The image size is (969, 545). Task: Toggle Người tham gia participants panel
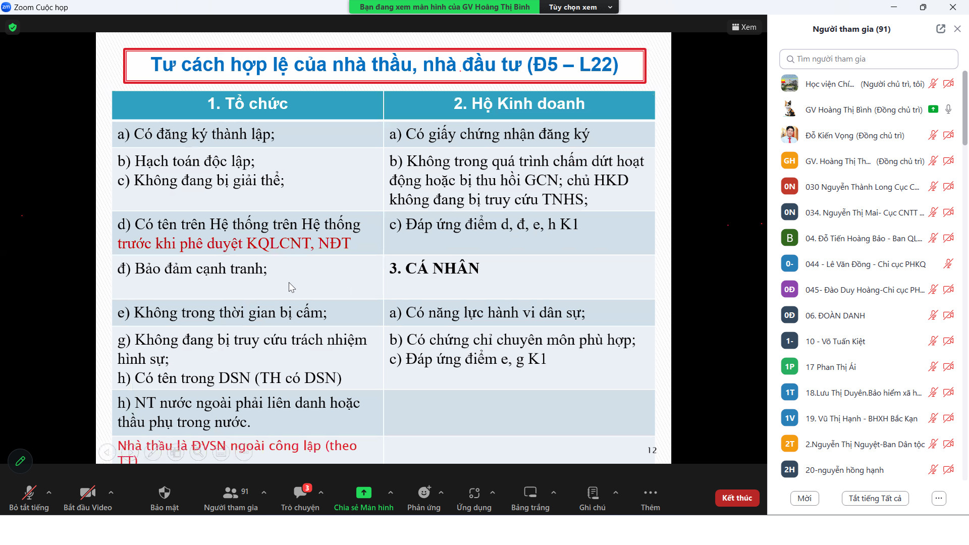tap(231, 498)
